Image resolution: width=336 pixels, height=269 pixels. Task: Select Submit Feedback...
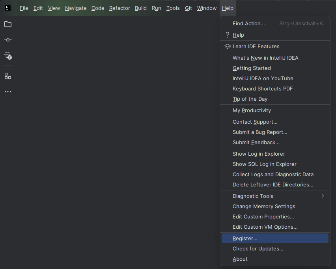tap(275, 143)
